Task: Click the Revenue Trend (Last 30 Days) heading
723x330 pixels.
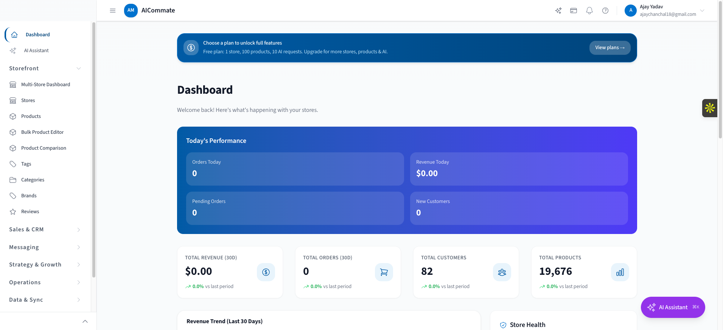Action: coord(224,321)
